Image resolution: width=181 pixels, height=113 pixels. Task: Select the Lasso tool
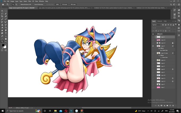2,14
